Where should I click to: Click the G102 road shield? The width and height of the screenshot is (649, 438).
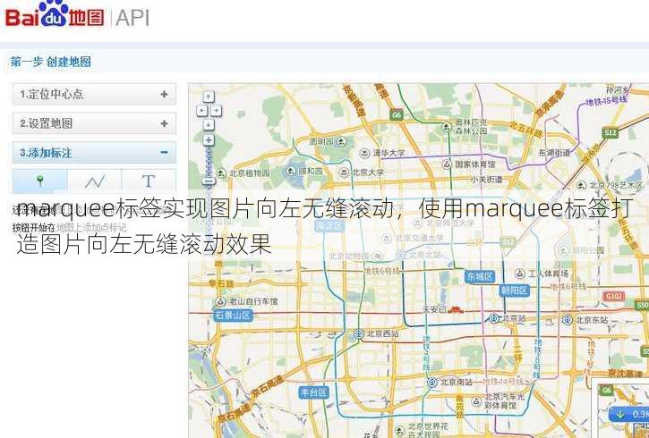click(614, 296)
